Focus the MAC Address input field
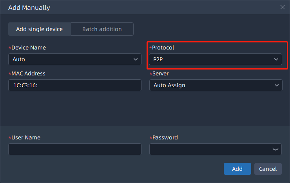The width and height of the screenshot is (290, 183). (74, 85)
